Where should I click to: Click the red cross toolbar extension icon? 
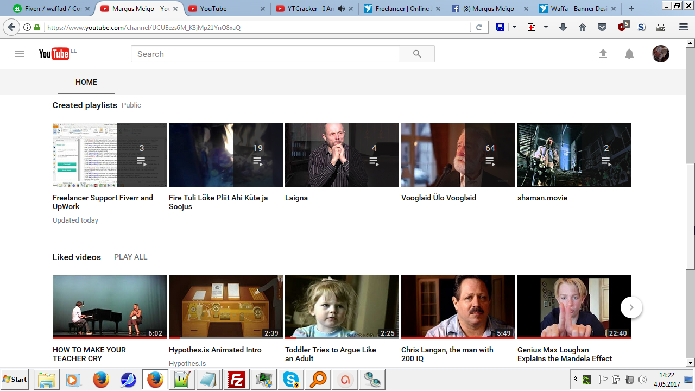(532, 27)
